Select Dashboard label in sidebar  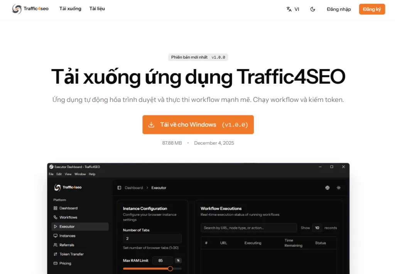pos(69,208)
